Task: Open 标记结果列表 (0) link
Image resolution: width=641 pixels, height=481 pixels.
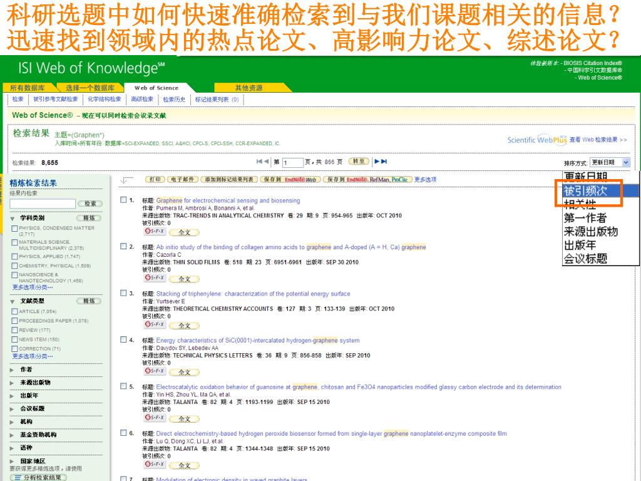Action: 217,99
